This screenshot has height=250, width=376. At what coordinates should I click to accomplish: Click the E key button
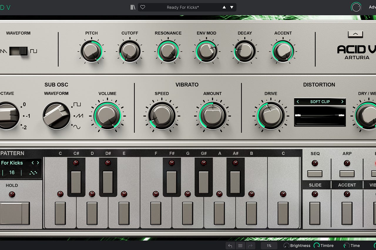coord(124,213)
